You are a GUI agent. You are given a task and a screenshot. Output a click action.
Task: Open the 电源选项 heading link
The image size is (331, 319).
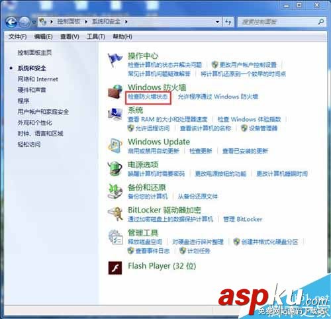point(143,165)
